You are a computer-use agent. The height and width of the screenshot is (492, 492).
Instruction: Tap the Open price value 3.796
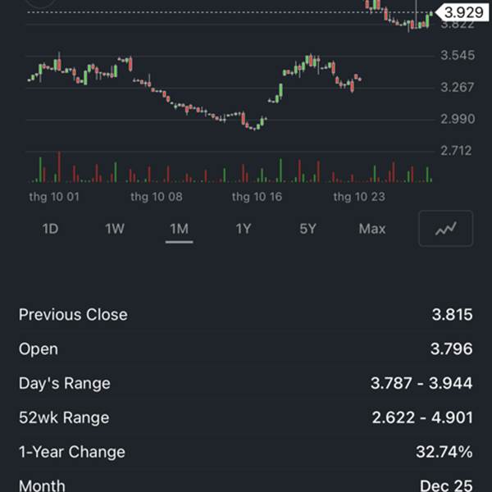[x=451, y=349]
